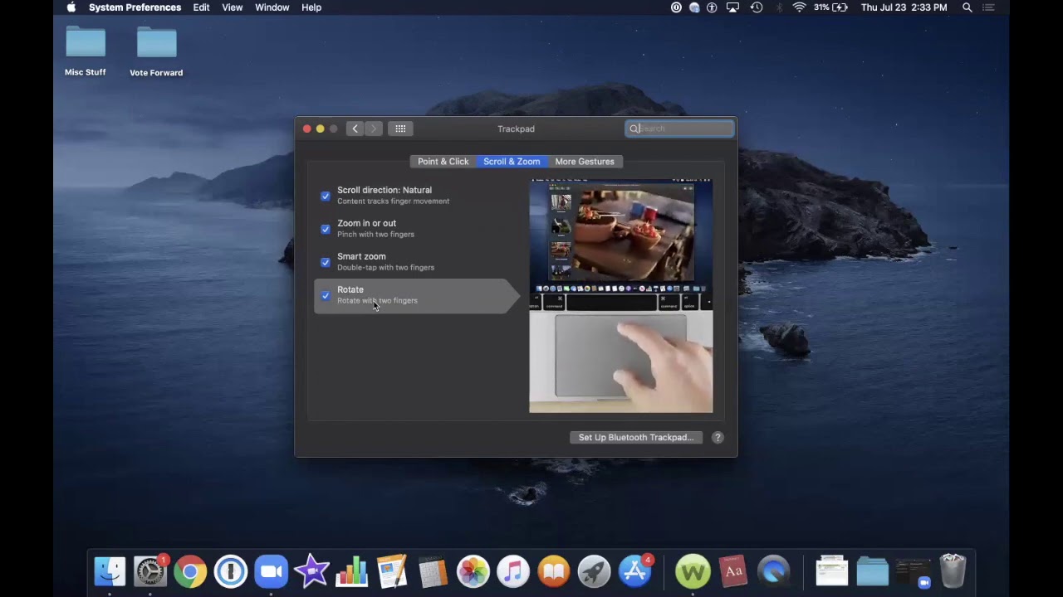Show all preferences grid button

(400, 129)
